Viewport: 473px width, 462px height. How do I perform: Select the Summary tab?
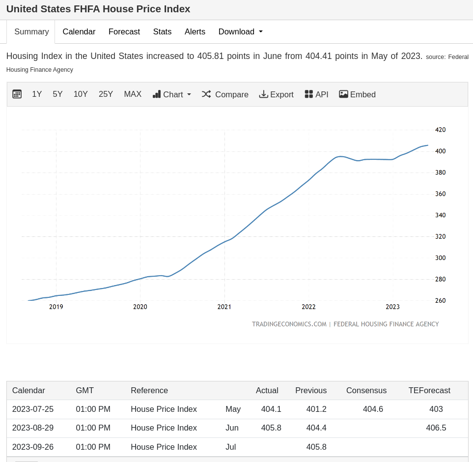click(31, 31)
